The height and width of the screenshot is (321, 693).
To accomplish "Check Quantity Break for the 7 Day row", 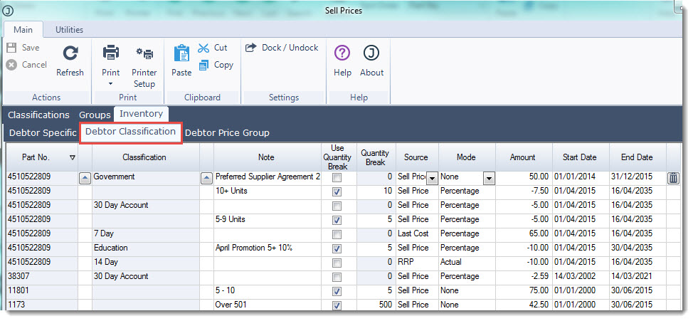I will (x=337, y=234).
